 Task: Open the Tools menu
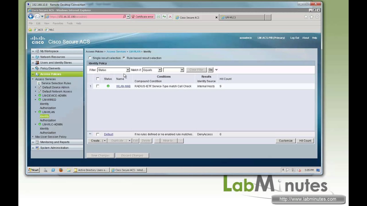tap(70, 23)
